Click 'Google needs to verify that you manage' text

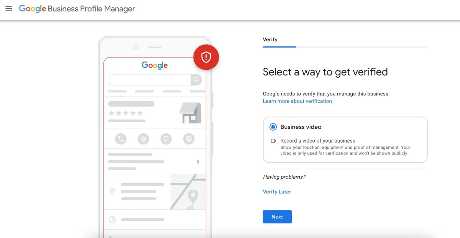326,94
